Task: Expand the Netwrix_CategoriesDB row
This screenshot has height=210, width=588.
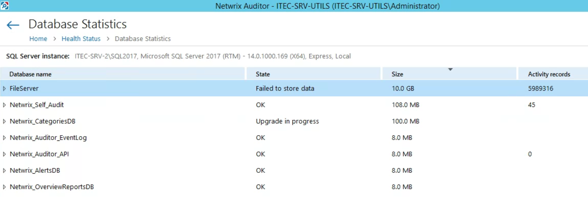Action: (4, 121)
